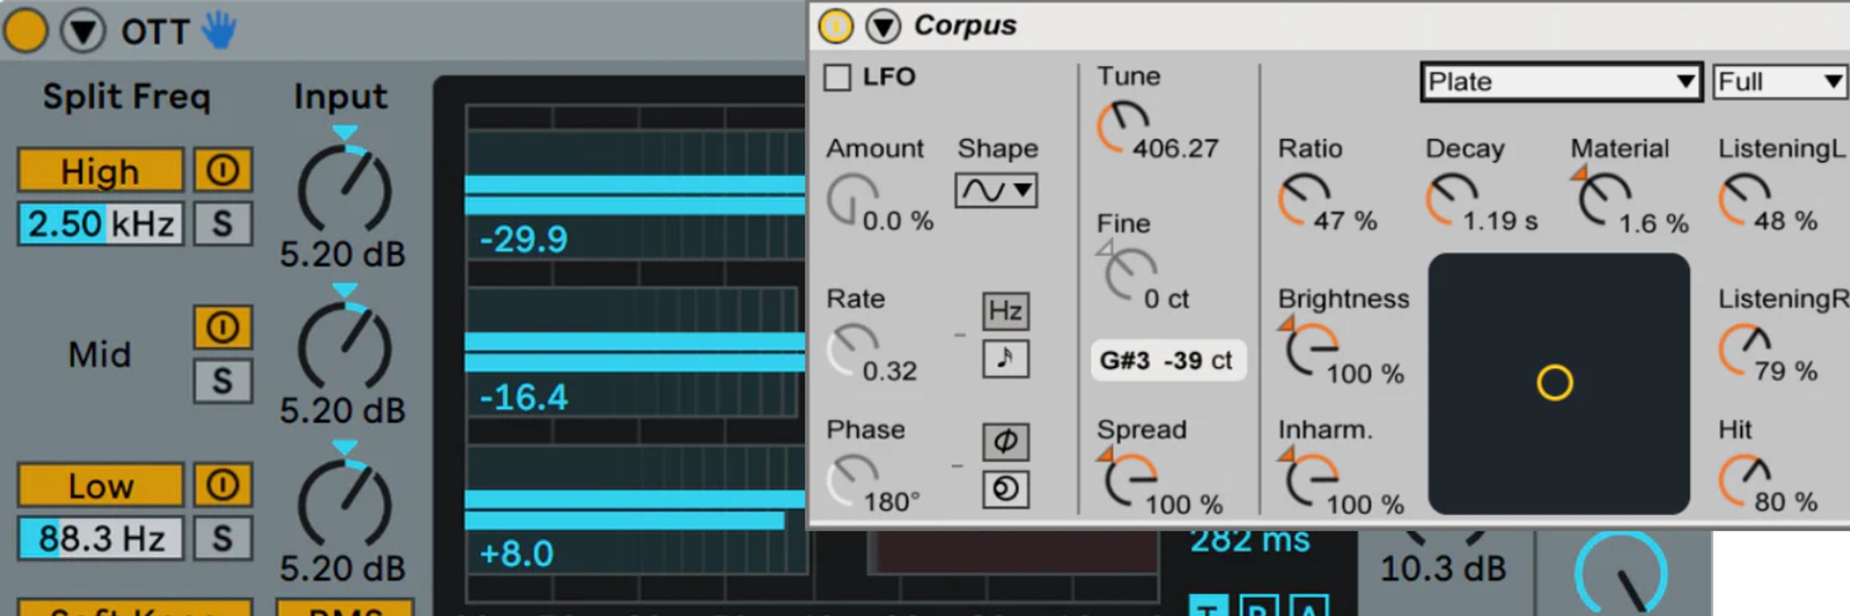Screen dimensions: 1850x616
Task: Select the Spin stereo mode icon
Action: click(1005, 489)
